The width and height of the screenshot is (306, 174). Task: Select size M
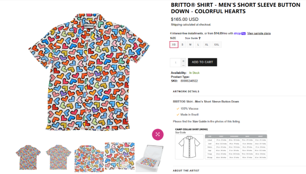(x=190, y=44)
